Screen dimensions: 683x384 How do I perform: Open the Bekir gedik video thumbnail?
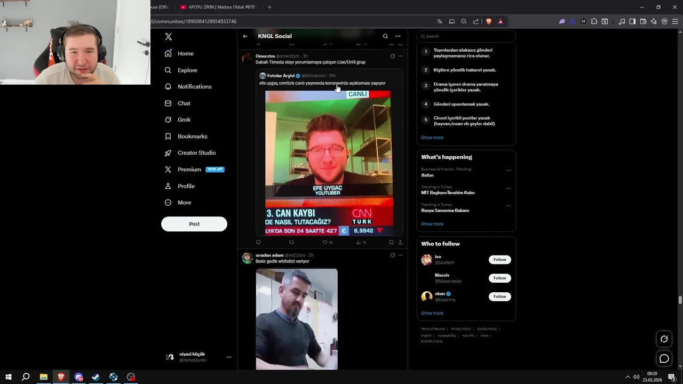click(x=297, y=319)
